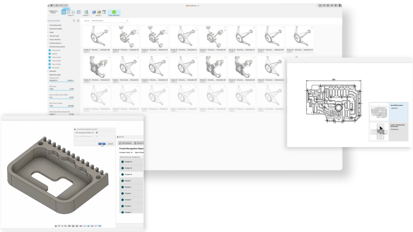The width and height of the screenshot is (413, 232).
Task: Expand the Preview features filter
Action: [x=55, y=43]
